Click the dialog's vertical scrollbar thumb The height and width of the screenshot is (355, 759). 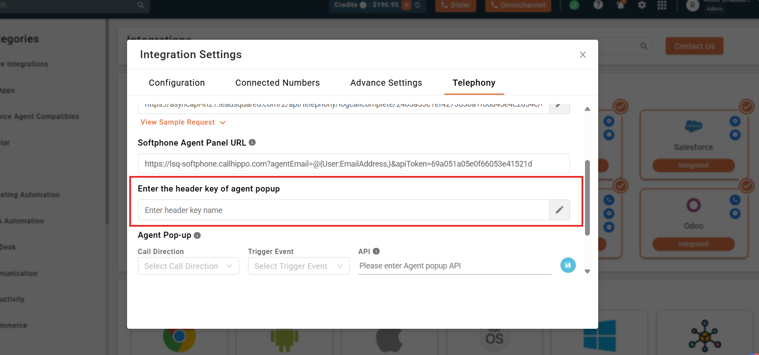[x=587, y=198]
